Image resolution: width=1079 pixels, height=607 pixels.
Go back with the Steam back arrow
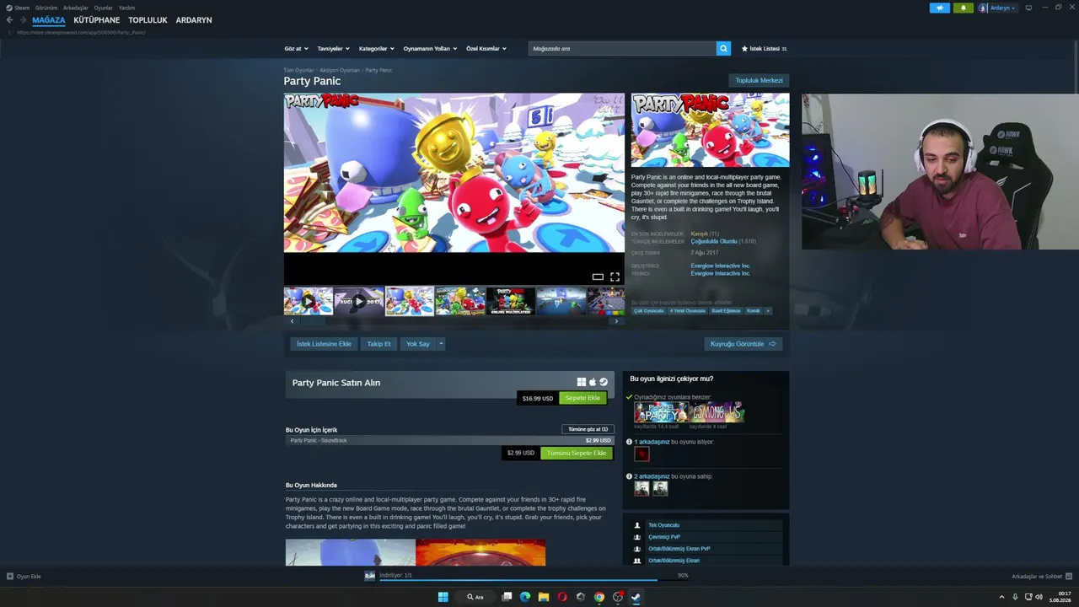point(9,20)
